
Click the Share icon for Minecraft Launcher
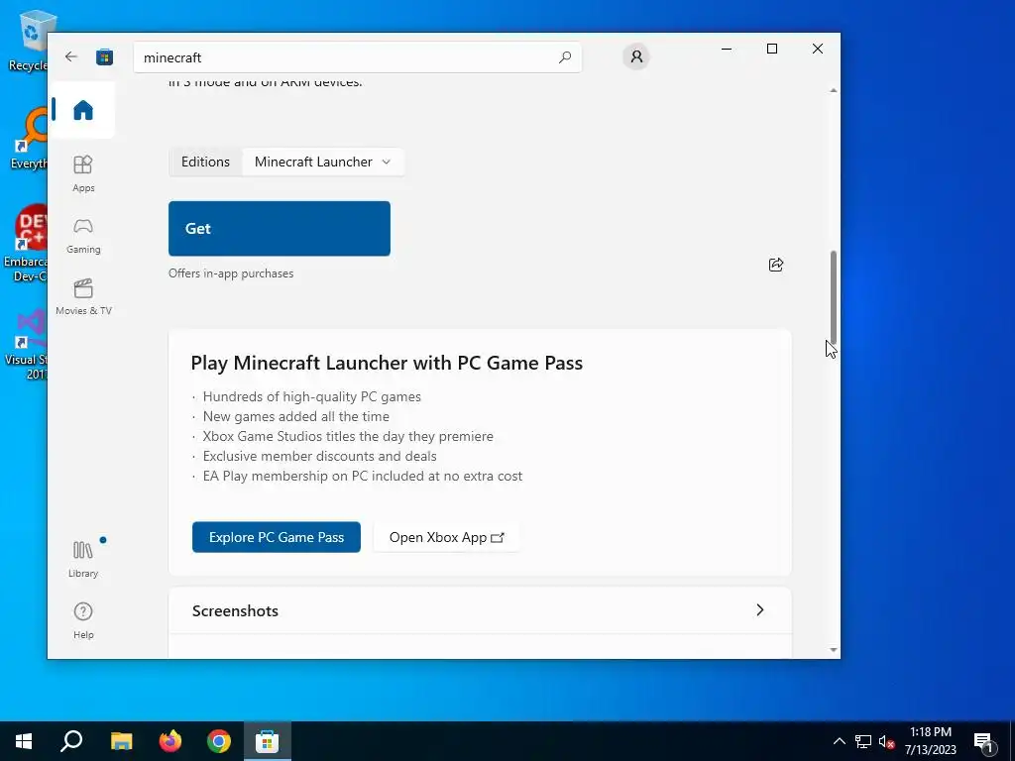(x=775, y=264)
